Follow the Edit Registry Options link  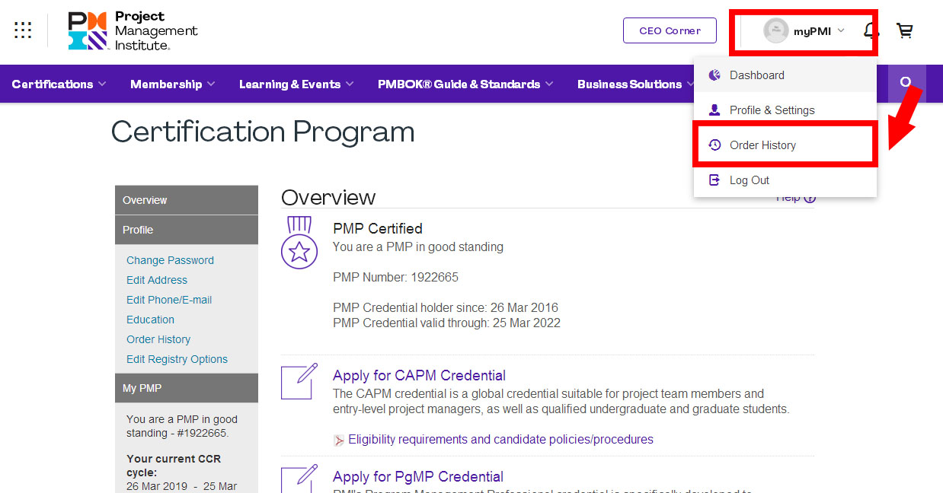[177, 359]
